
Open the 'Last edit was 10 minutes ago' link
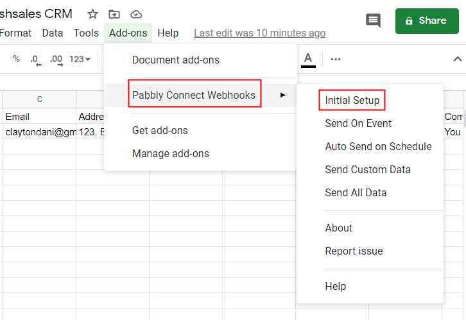tap(259, 33)
